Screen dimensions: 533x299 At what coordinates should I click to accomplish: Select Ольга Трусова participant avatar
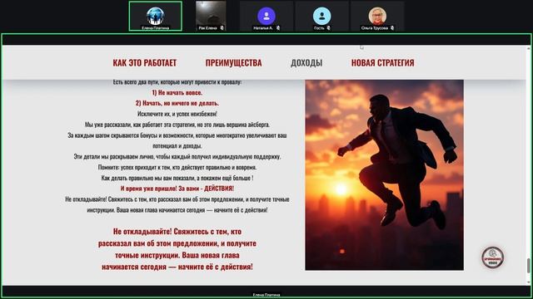377,16
